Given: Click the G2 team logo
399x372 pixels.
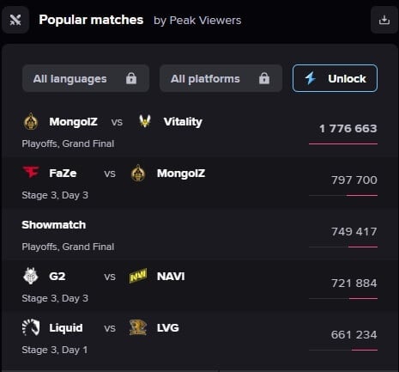Looking at the screenshot, I should 31,276.
